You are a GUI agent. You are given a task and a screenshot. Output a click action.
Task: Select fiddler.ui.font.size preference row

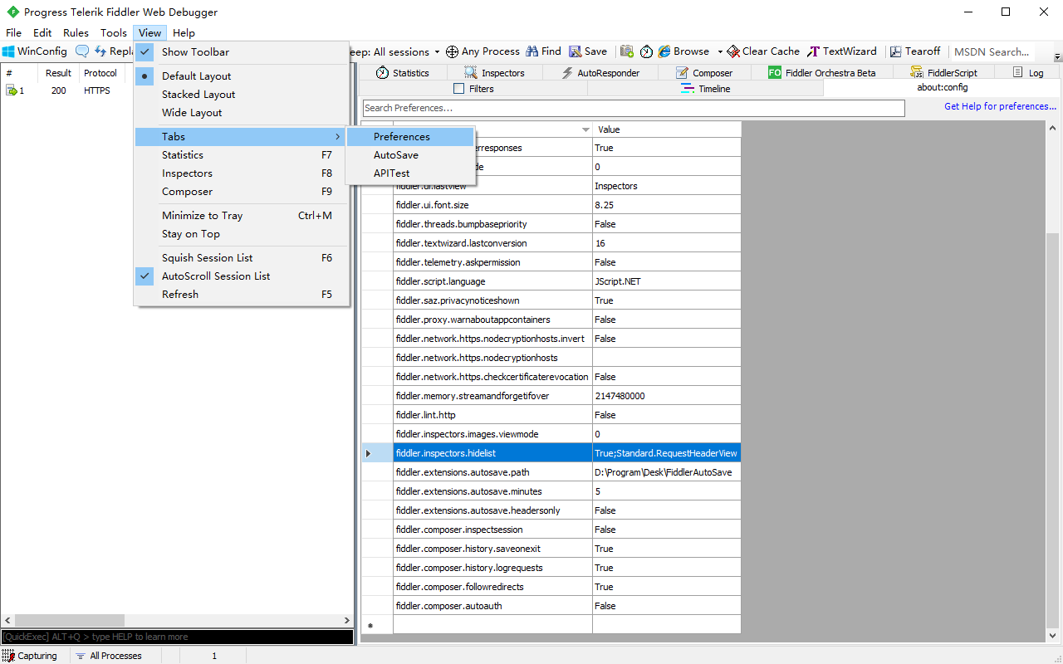click(551, 205)
